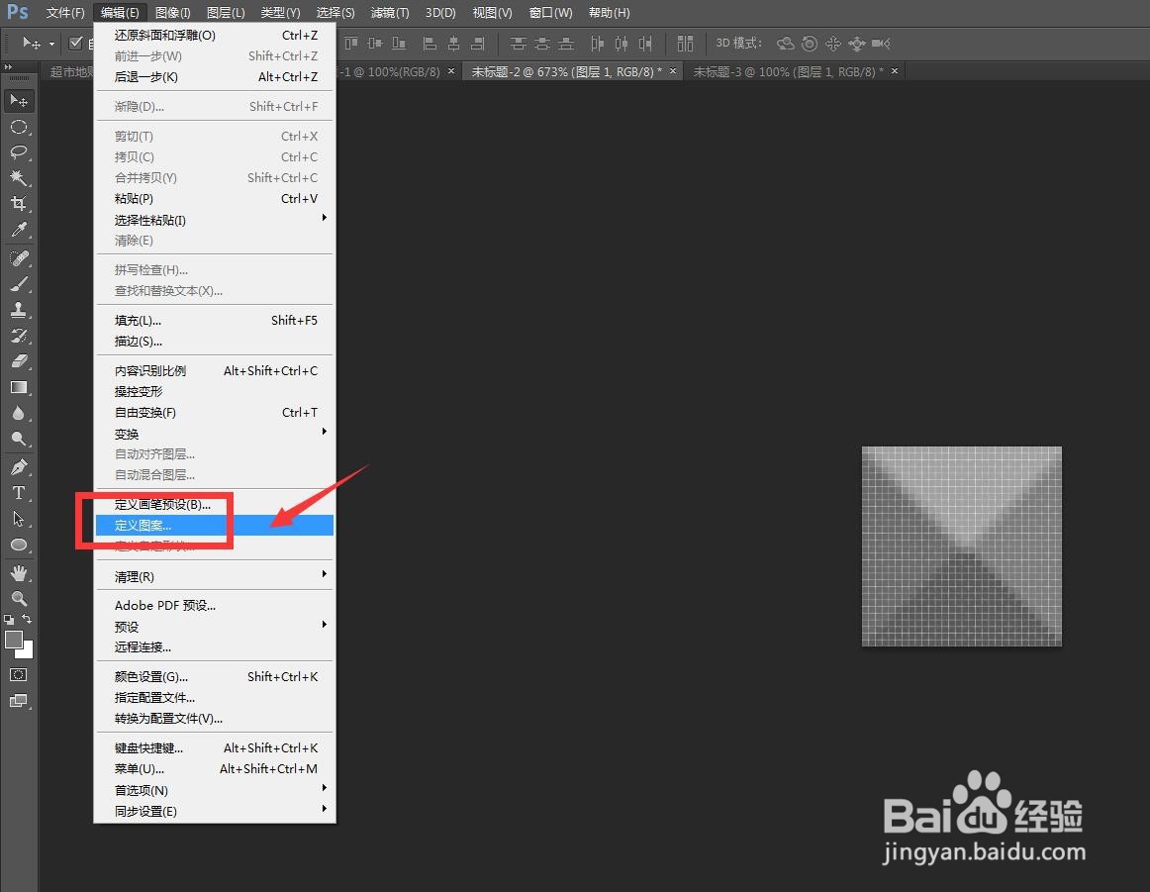Select the Horizontal Type tool
Viewport: 1150px width, 892px height.
click(x=19, y=493)
